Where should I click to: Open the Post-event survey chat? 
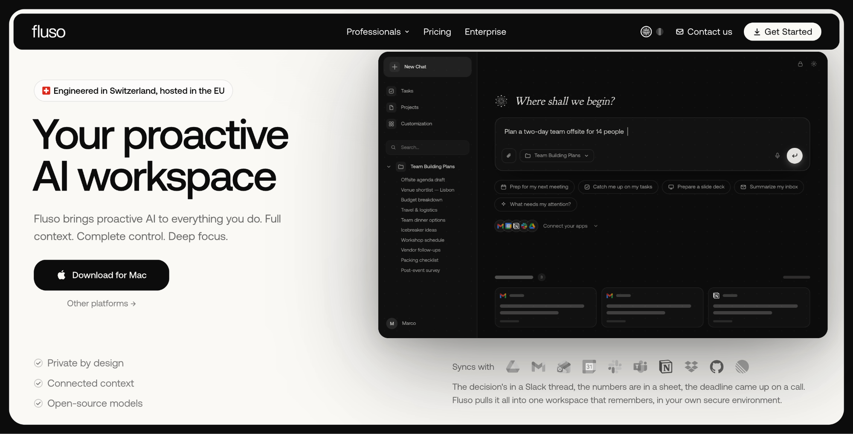pos(420,271)
